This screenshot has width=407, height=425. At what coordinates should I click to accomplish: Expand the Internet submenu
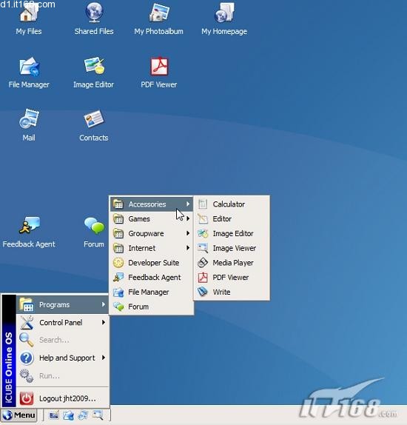tap(151, 248)
